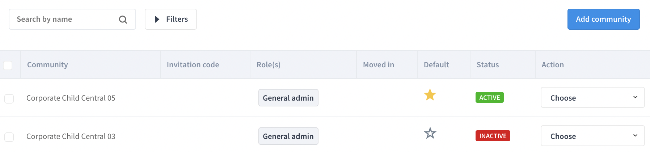Open the Corporate Child Central 05 community name
650x152 pixels.
(71, 98)
